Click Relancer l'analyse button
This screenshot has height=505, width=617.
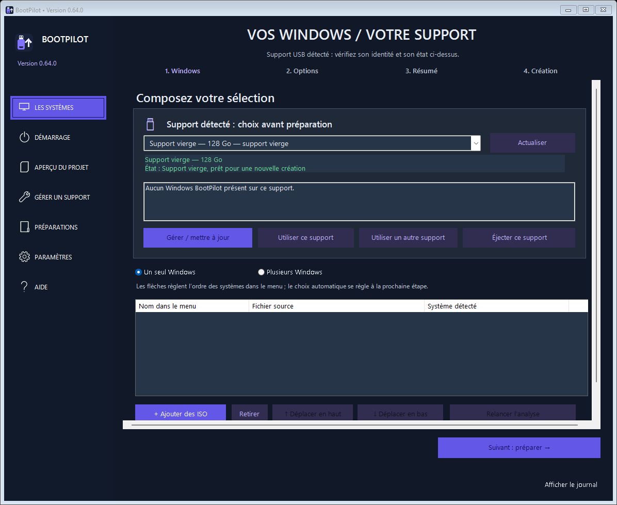point(513,413)
